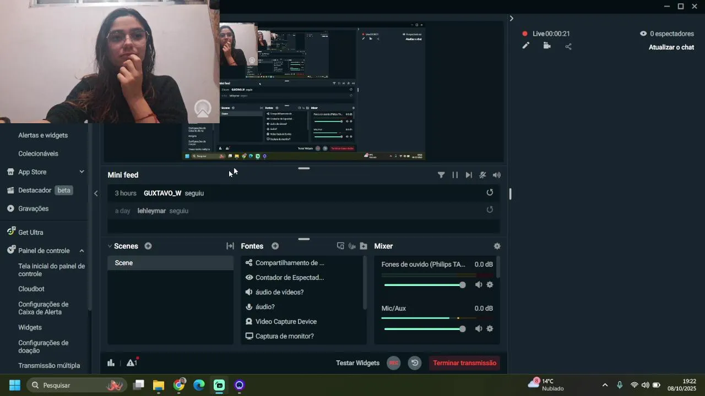
Task: Click the camera clip icon under Live
Action: [547, 46]
